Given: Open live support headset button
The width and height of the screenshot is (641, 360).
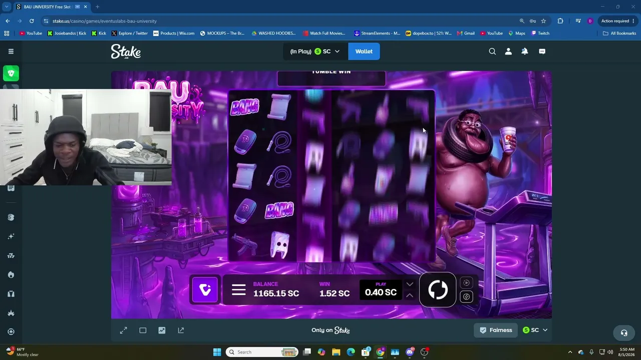Looking at the screenshot, I should click(624, 332).
